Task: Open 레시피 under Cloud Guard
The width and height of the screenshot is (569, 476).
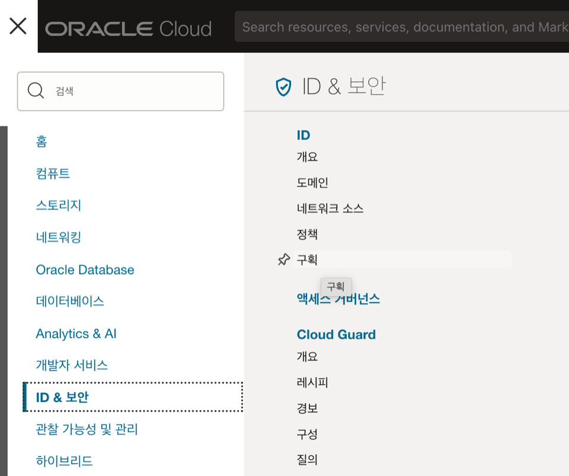Action: tap(312, 382)
